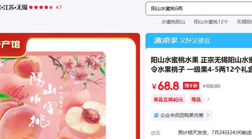Click the 江苏·无锡 store name
252x139 pixels.
click(14, 7)
